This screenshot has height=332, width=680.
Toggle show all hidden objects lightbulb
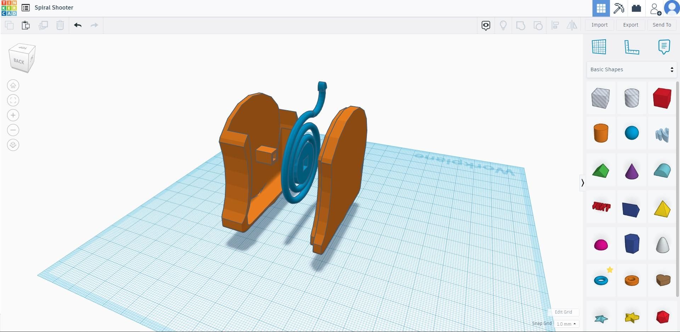pos(503,25)
